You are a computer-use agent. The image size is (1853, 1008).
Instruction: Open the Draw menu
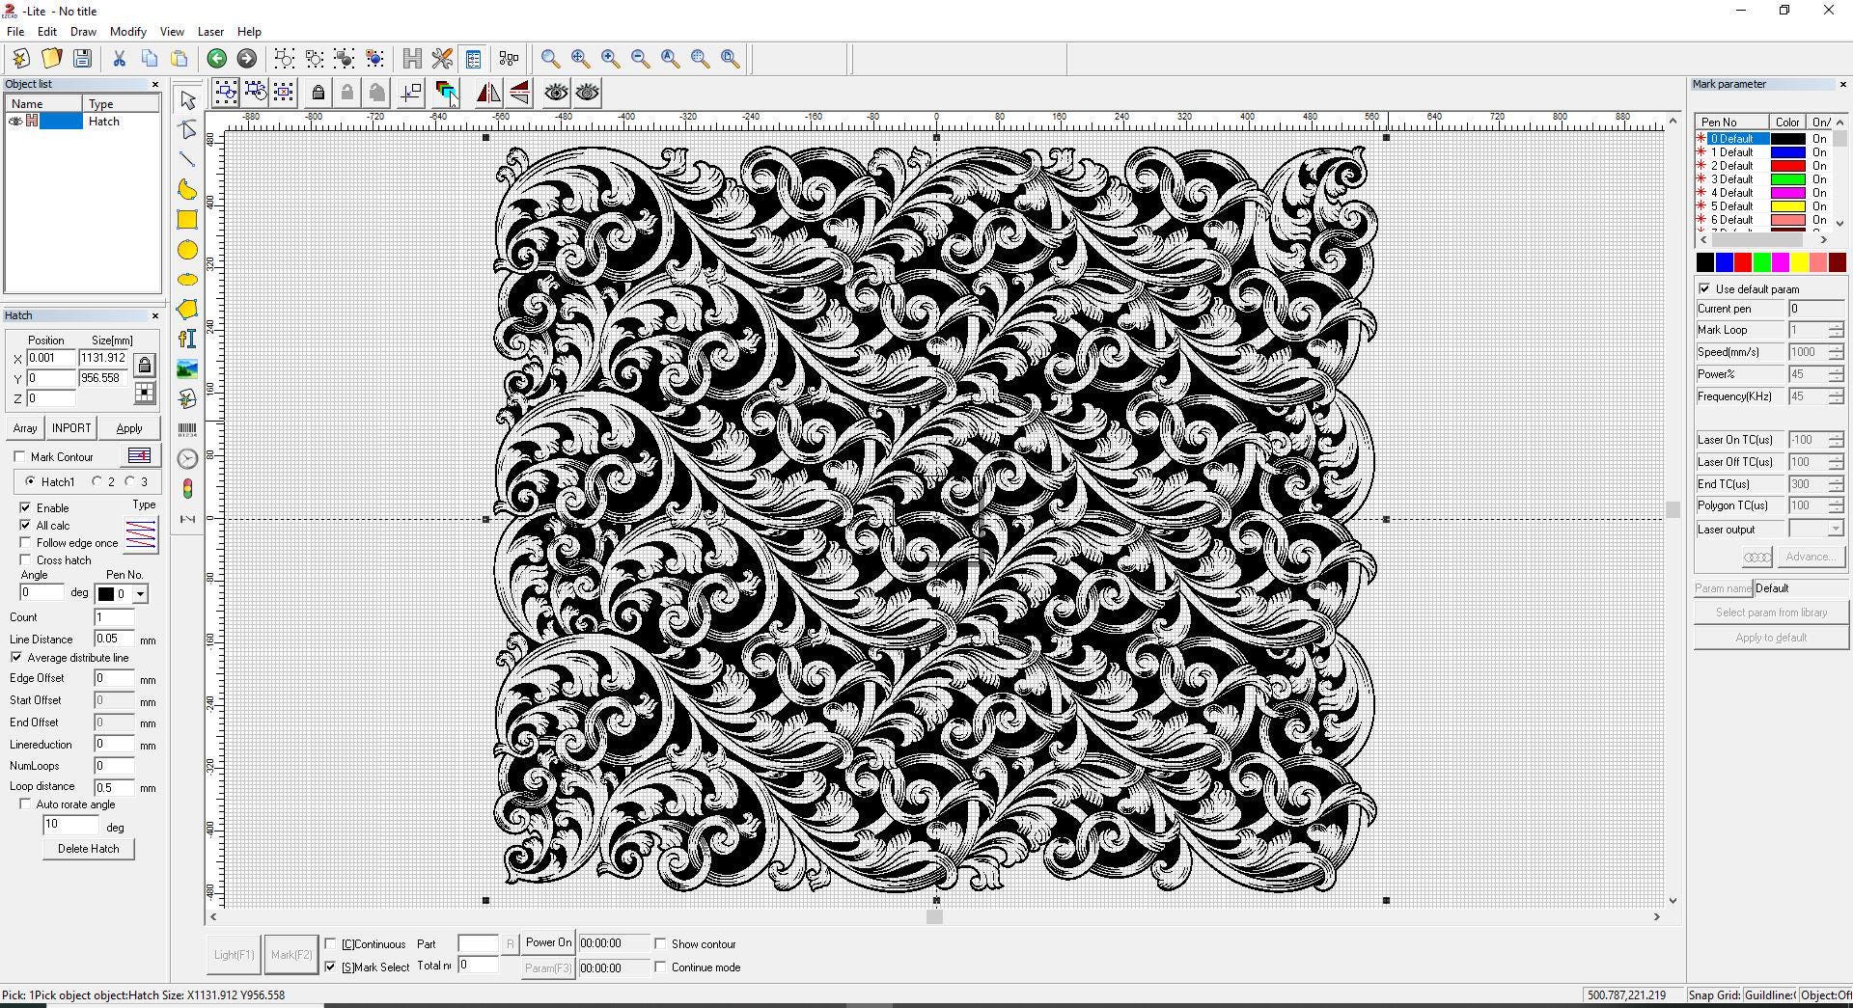click(x=83, y=32)
